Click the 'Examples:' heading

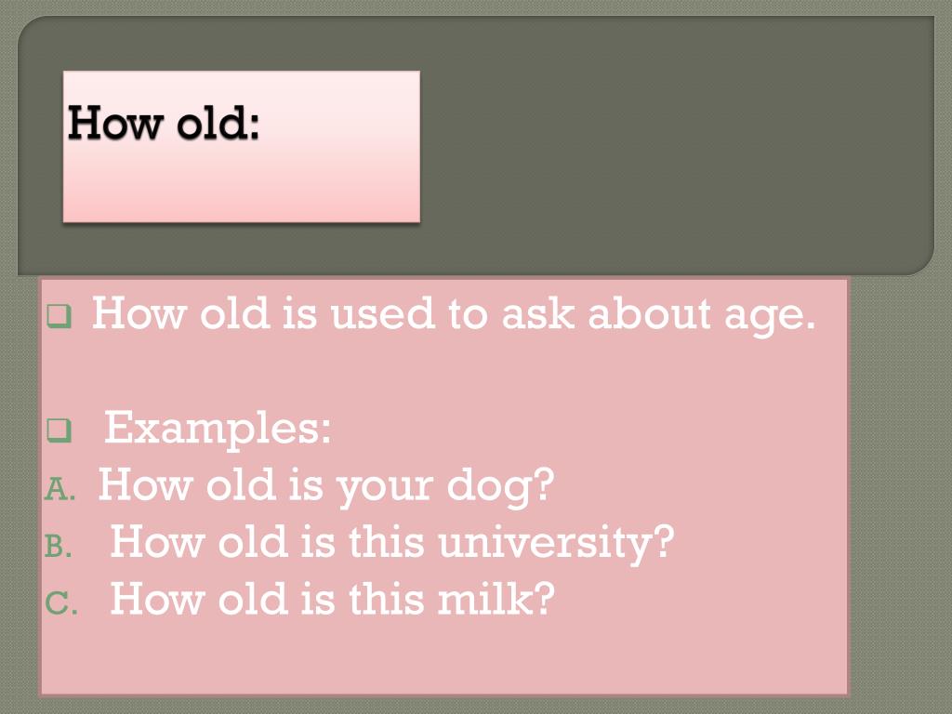tap(218, 428)
